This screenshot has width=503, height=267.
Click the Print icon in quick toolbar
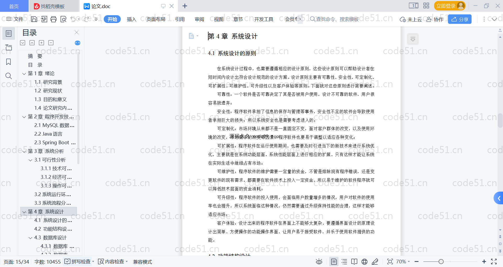click(53, 19)
